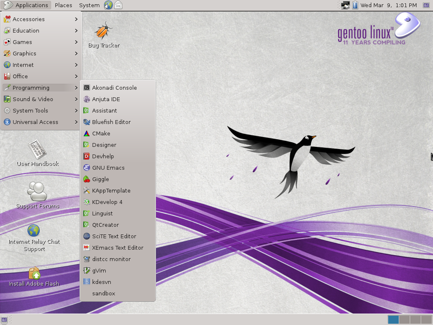The height and width of the screenshot is (325, 433).
Task: Expand the Graphics submenu
Action: pos(25,53)
